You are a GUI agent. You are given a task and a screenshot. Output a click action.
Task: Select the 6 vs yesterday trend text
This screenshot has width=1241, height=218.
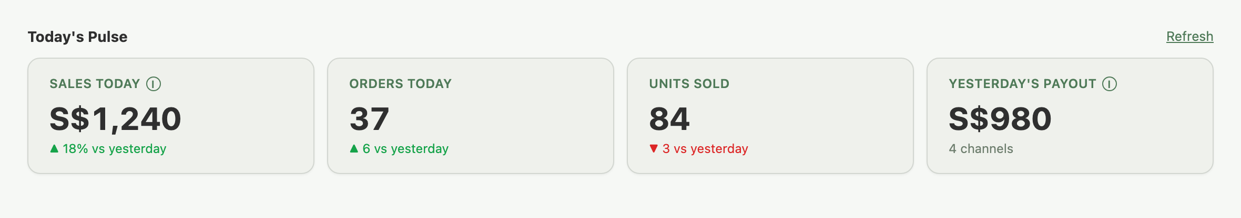(405, 149)
